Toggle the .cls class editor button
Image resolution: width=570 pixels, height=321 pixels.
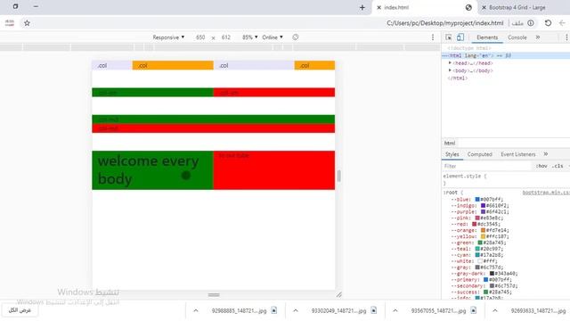coord(558,166)
